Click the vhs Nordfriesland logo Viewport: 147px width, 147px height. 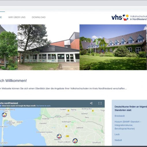click(x=129, y=18)
